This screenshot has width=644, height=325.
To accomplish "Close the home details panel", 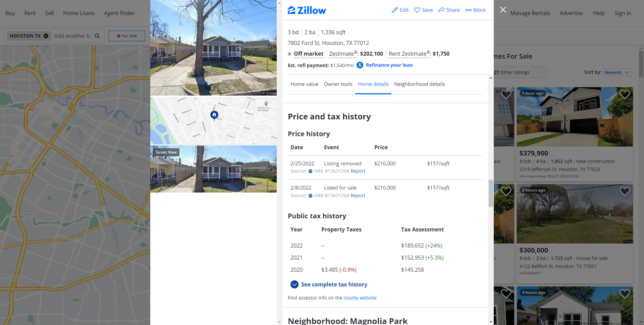I will (x=503, y=10).
